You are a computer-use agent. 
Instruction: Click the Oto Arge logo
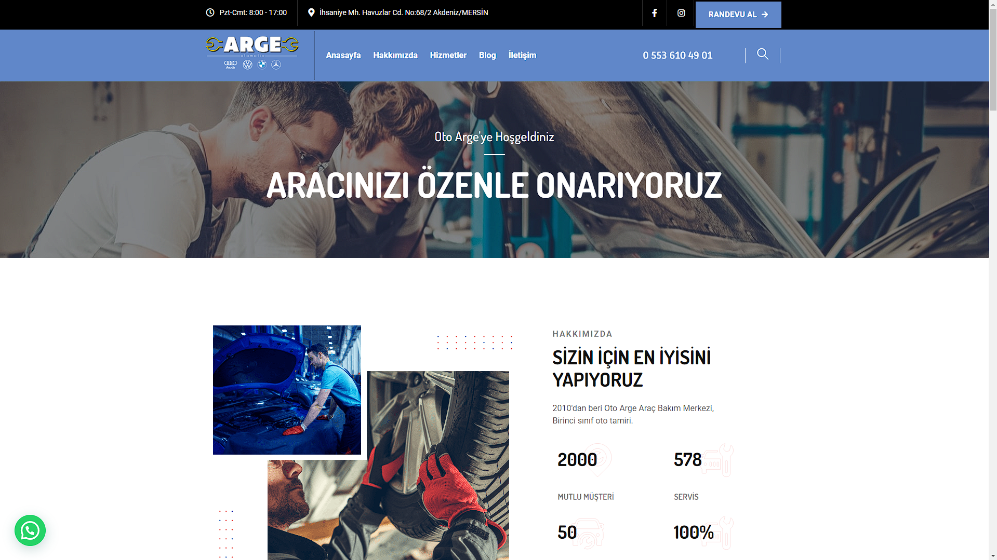252,52
